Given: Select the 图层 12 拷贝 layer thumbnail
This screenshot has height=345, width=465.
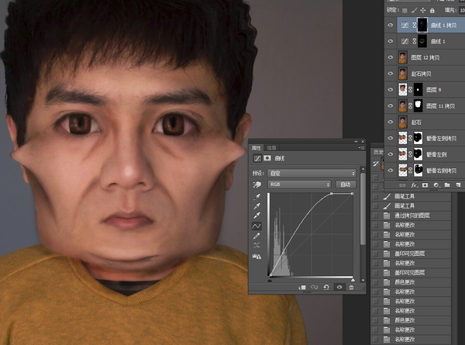Looking at the screenshot, I should (402, 57).
